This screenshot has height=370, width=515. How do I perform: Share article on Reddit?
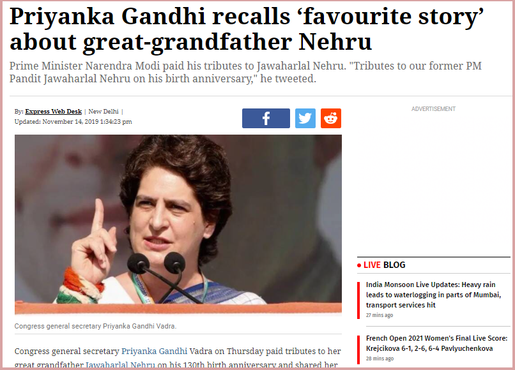[x=331, y=118]
